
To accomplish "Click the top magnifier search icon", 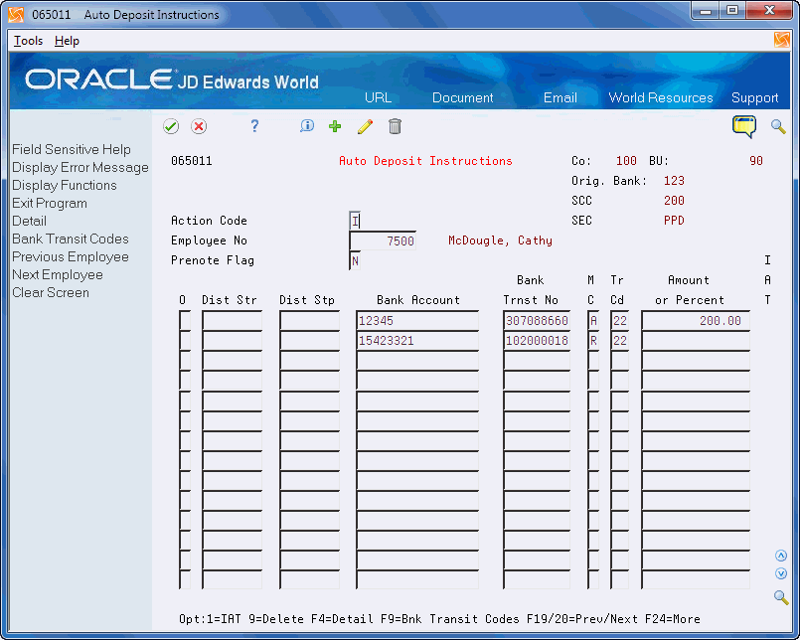I will 778,126.
